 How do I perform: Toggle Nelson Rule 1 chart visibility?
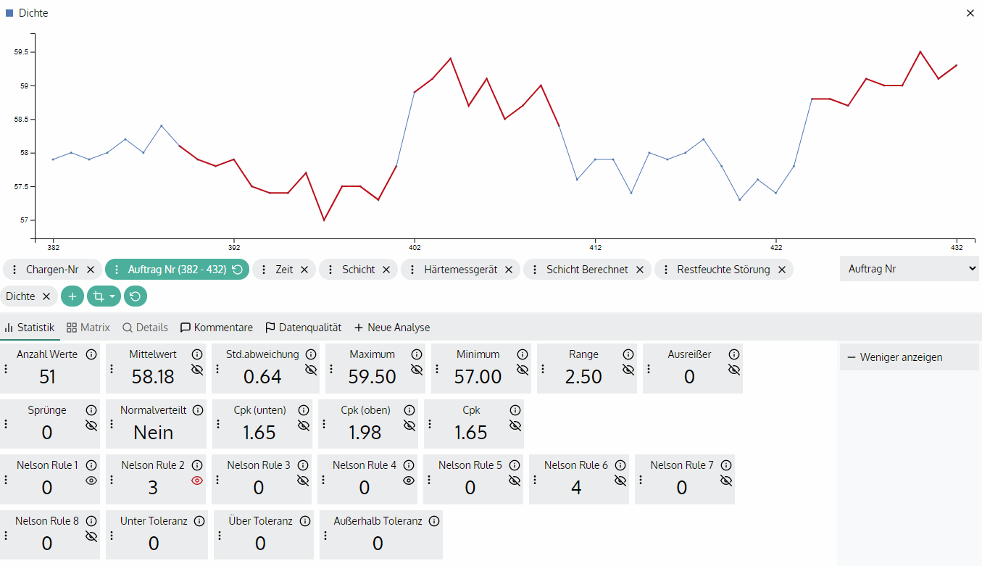[x=91, y=480]
